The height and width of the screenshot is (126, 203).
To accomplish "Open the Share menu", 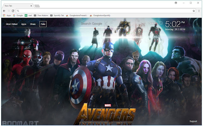I will click(x=33, y=24).
